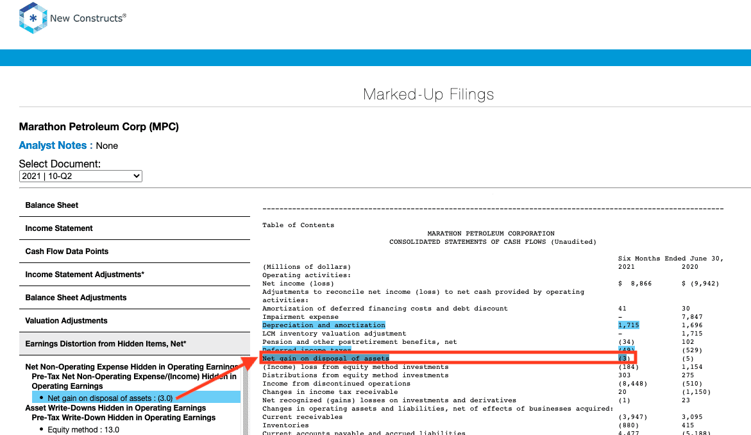The image size is (751, 435).
Task: Click the highlighted Depreciation and amortization label
Action: [x=324, y=325]
